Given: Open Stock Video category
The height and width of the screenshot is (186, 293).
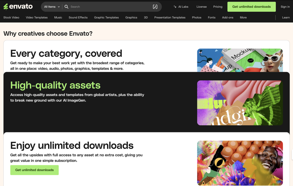Looking at the screenshot, I should click(11, 18).
